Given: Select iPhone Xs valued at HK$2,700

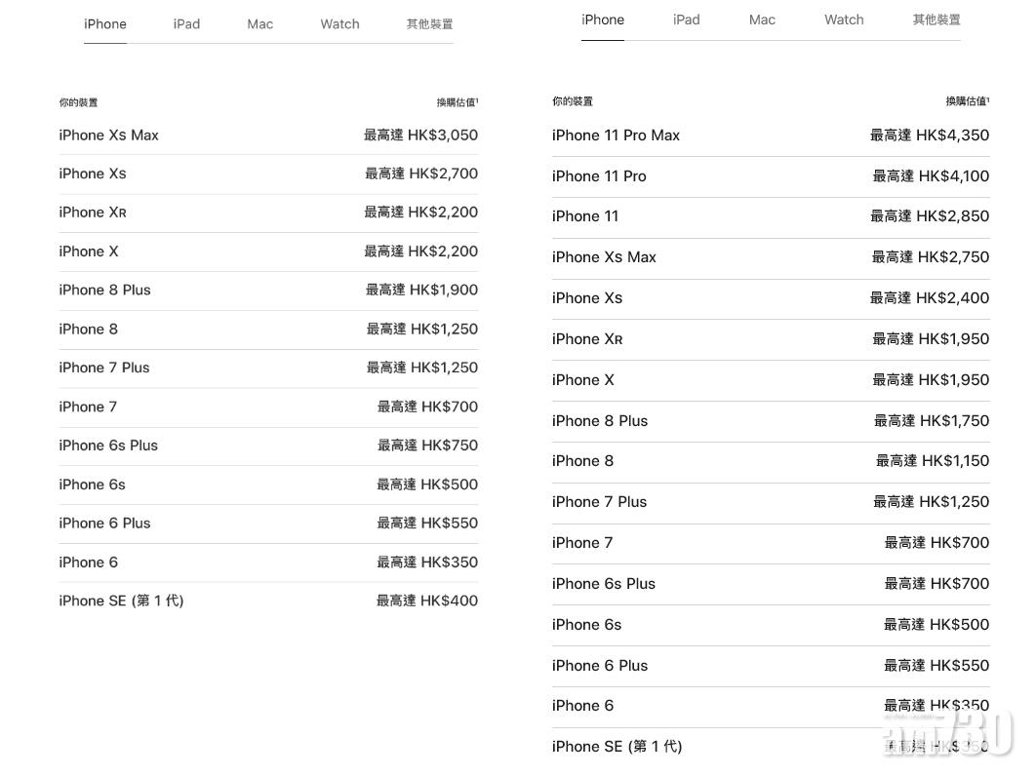Looking at the screenshot, I should click(93, 174).
